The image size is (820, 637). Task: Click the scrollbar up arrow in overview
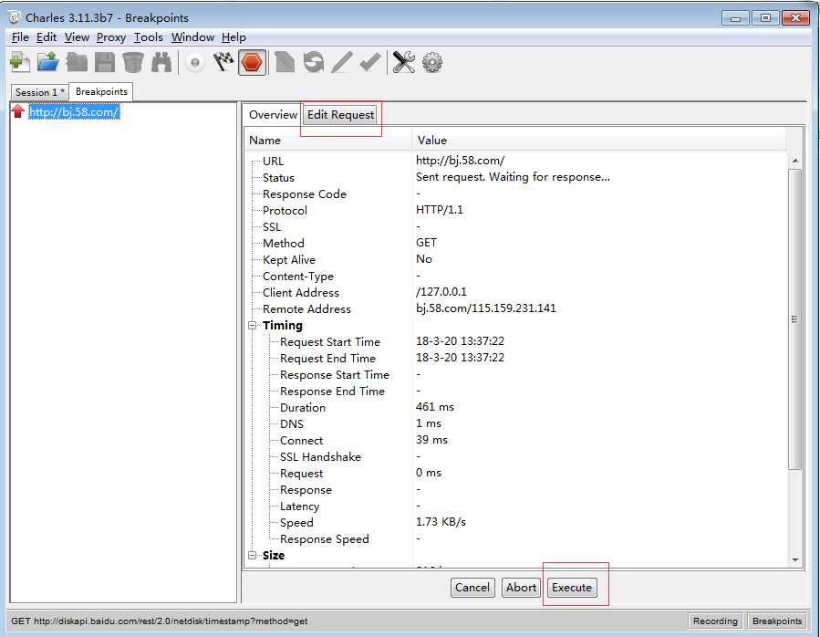tap(794, 161)
